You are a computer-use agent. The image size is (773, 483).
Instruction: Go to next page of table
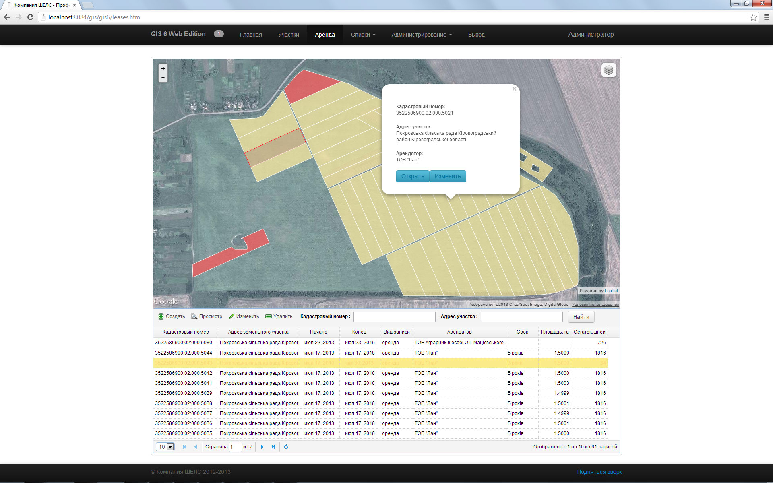[262, 447]
